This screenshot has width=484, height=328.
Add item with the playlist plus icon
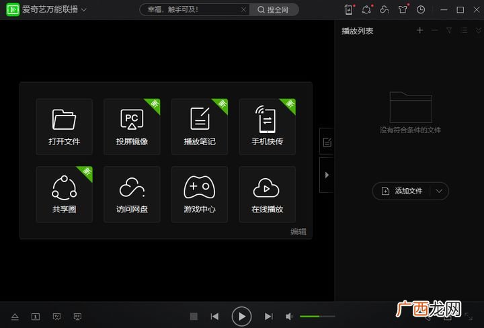(x=419, y=30)
